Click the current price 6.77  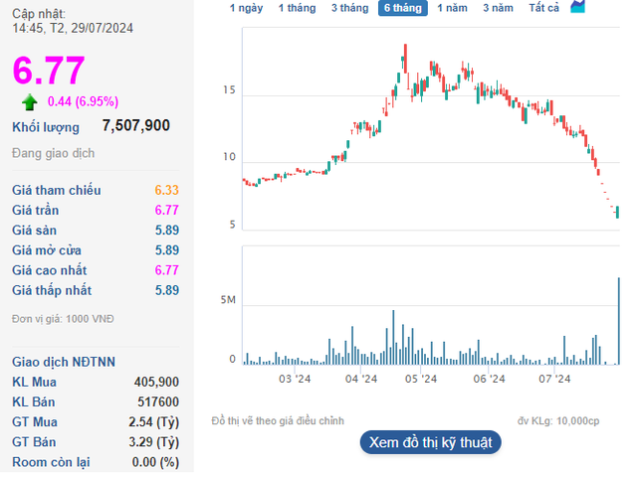point(49,71)
